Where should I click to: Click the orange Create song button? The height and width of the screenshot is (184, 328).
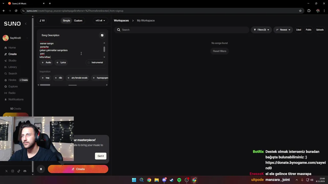pyautogui.click(x=78, y=169)
